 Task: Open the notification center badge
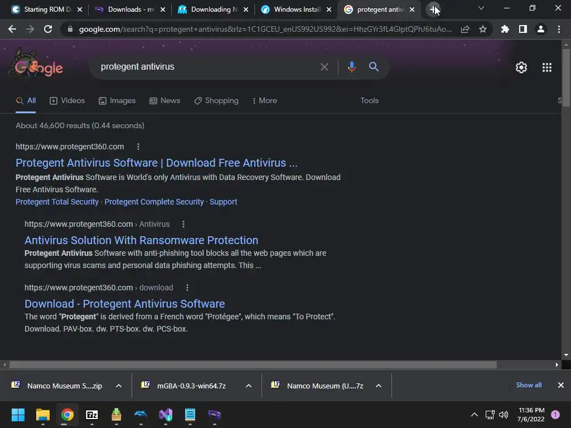click(x=555, y=415)
